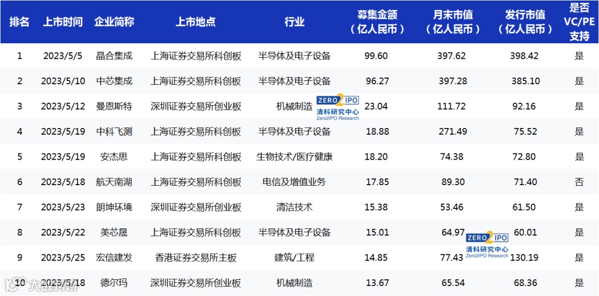The image size is (599, 296).
Task: Click listing date 2023/5/25
Action: coord(63,257)
